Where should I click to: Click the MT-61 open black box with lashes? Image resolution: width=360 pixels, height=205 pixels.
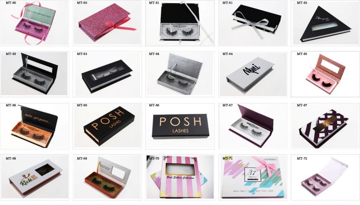point(180,23)
